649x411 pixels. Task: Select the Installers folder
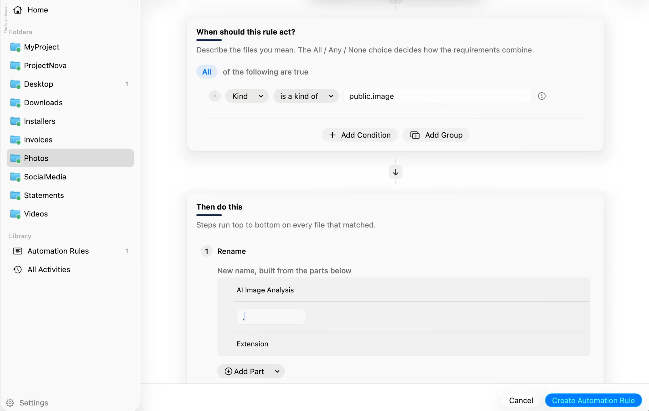pyautogui.click(x=70, y=121)
